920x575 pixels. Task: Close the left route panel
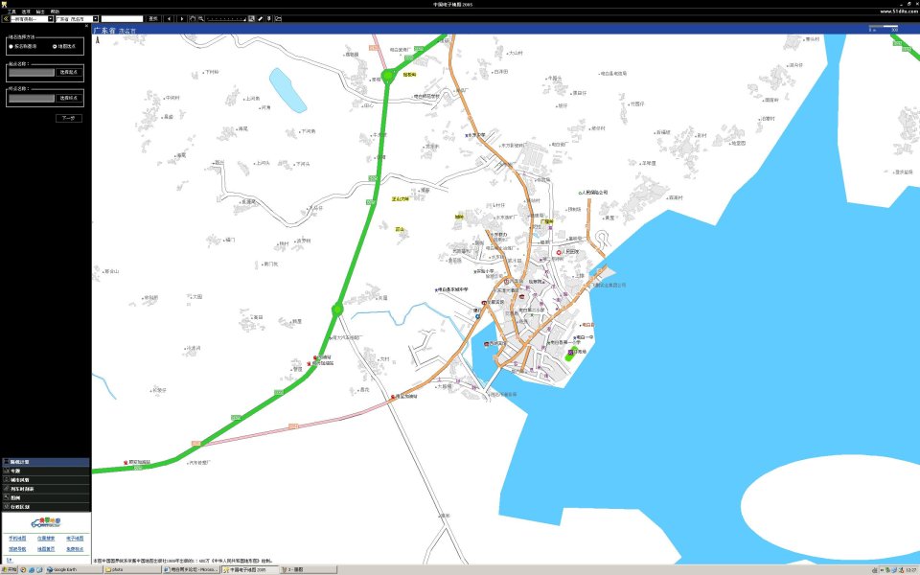[87, 27]
